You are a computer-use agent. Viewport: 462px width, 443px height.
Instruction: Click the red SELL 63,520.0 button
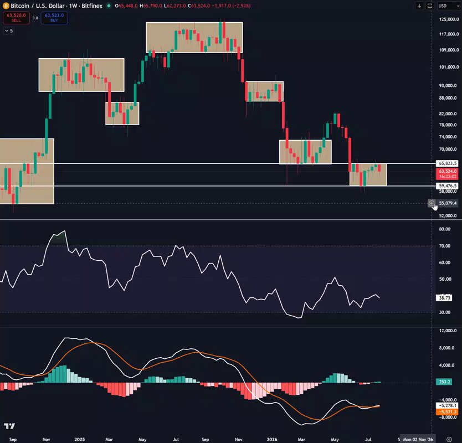(16, 18)
